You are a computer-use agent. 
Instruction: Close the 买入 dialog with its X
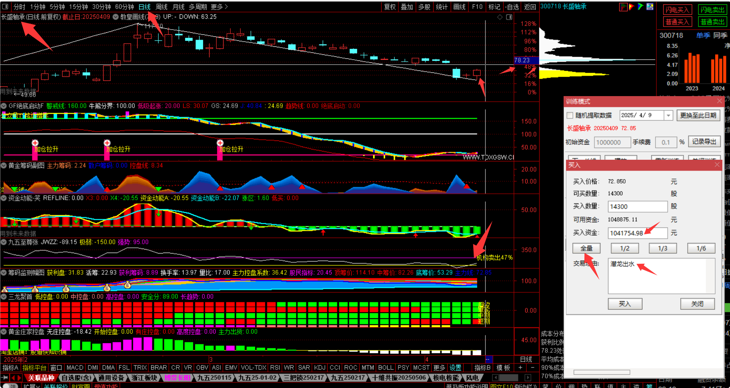click(x=717, y=165)
